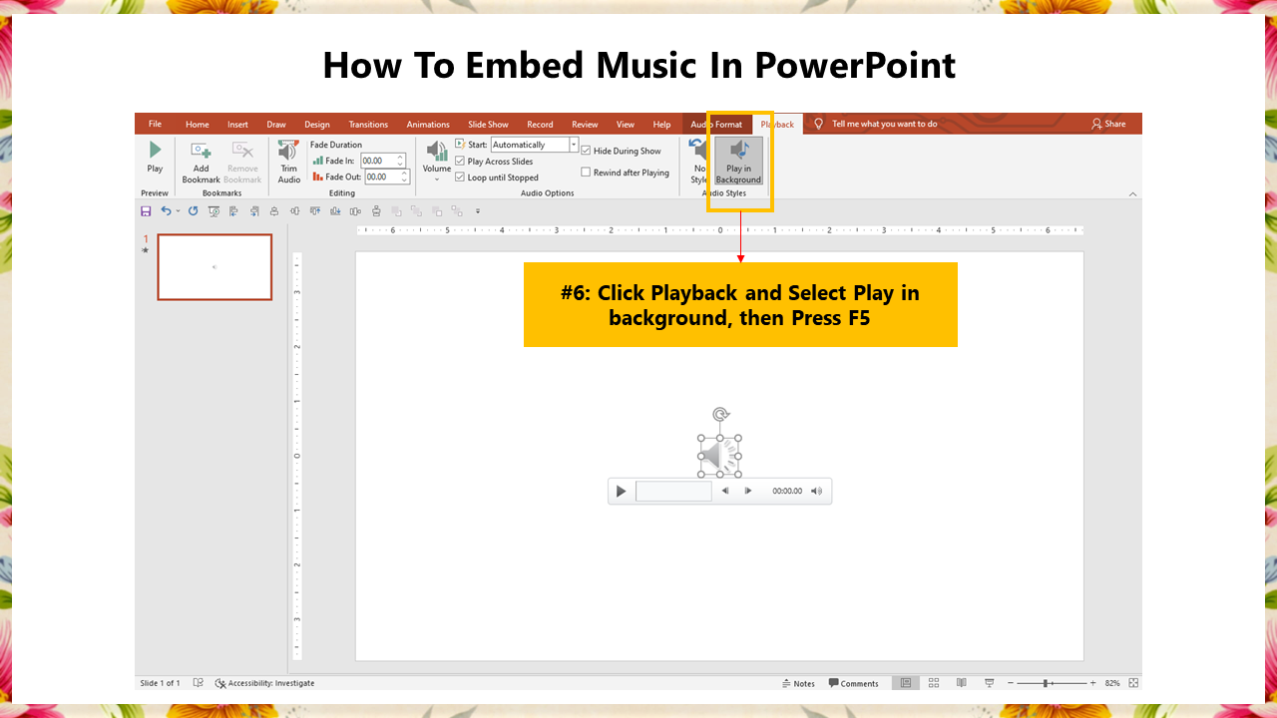Click Fit slide to current window icon
1277x718 pixels.
pyautogui.click(x=1133, y=683)
